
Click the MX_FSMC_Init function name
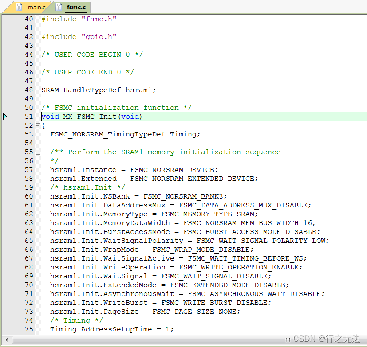[x=90, y=117]
